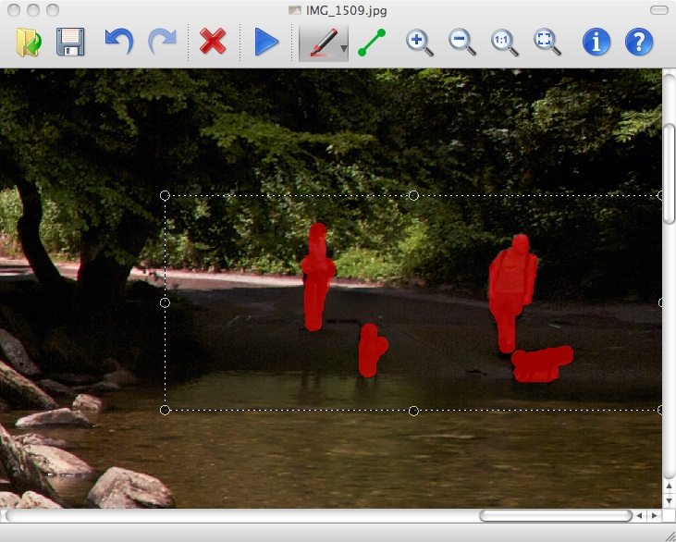The image size is (676, 542).
Task: Click the scroll up arrow
Action: (x=670, y=486)
